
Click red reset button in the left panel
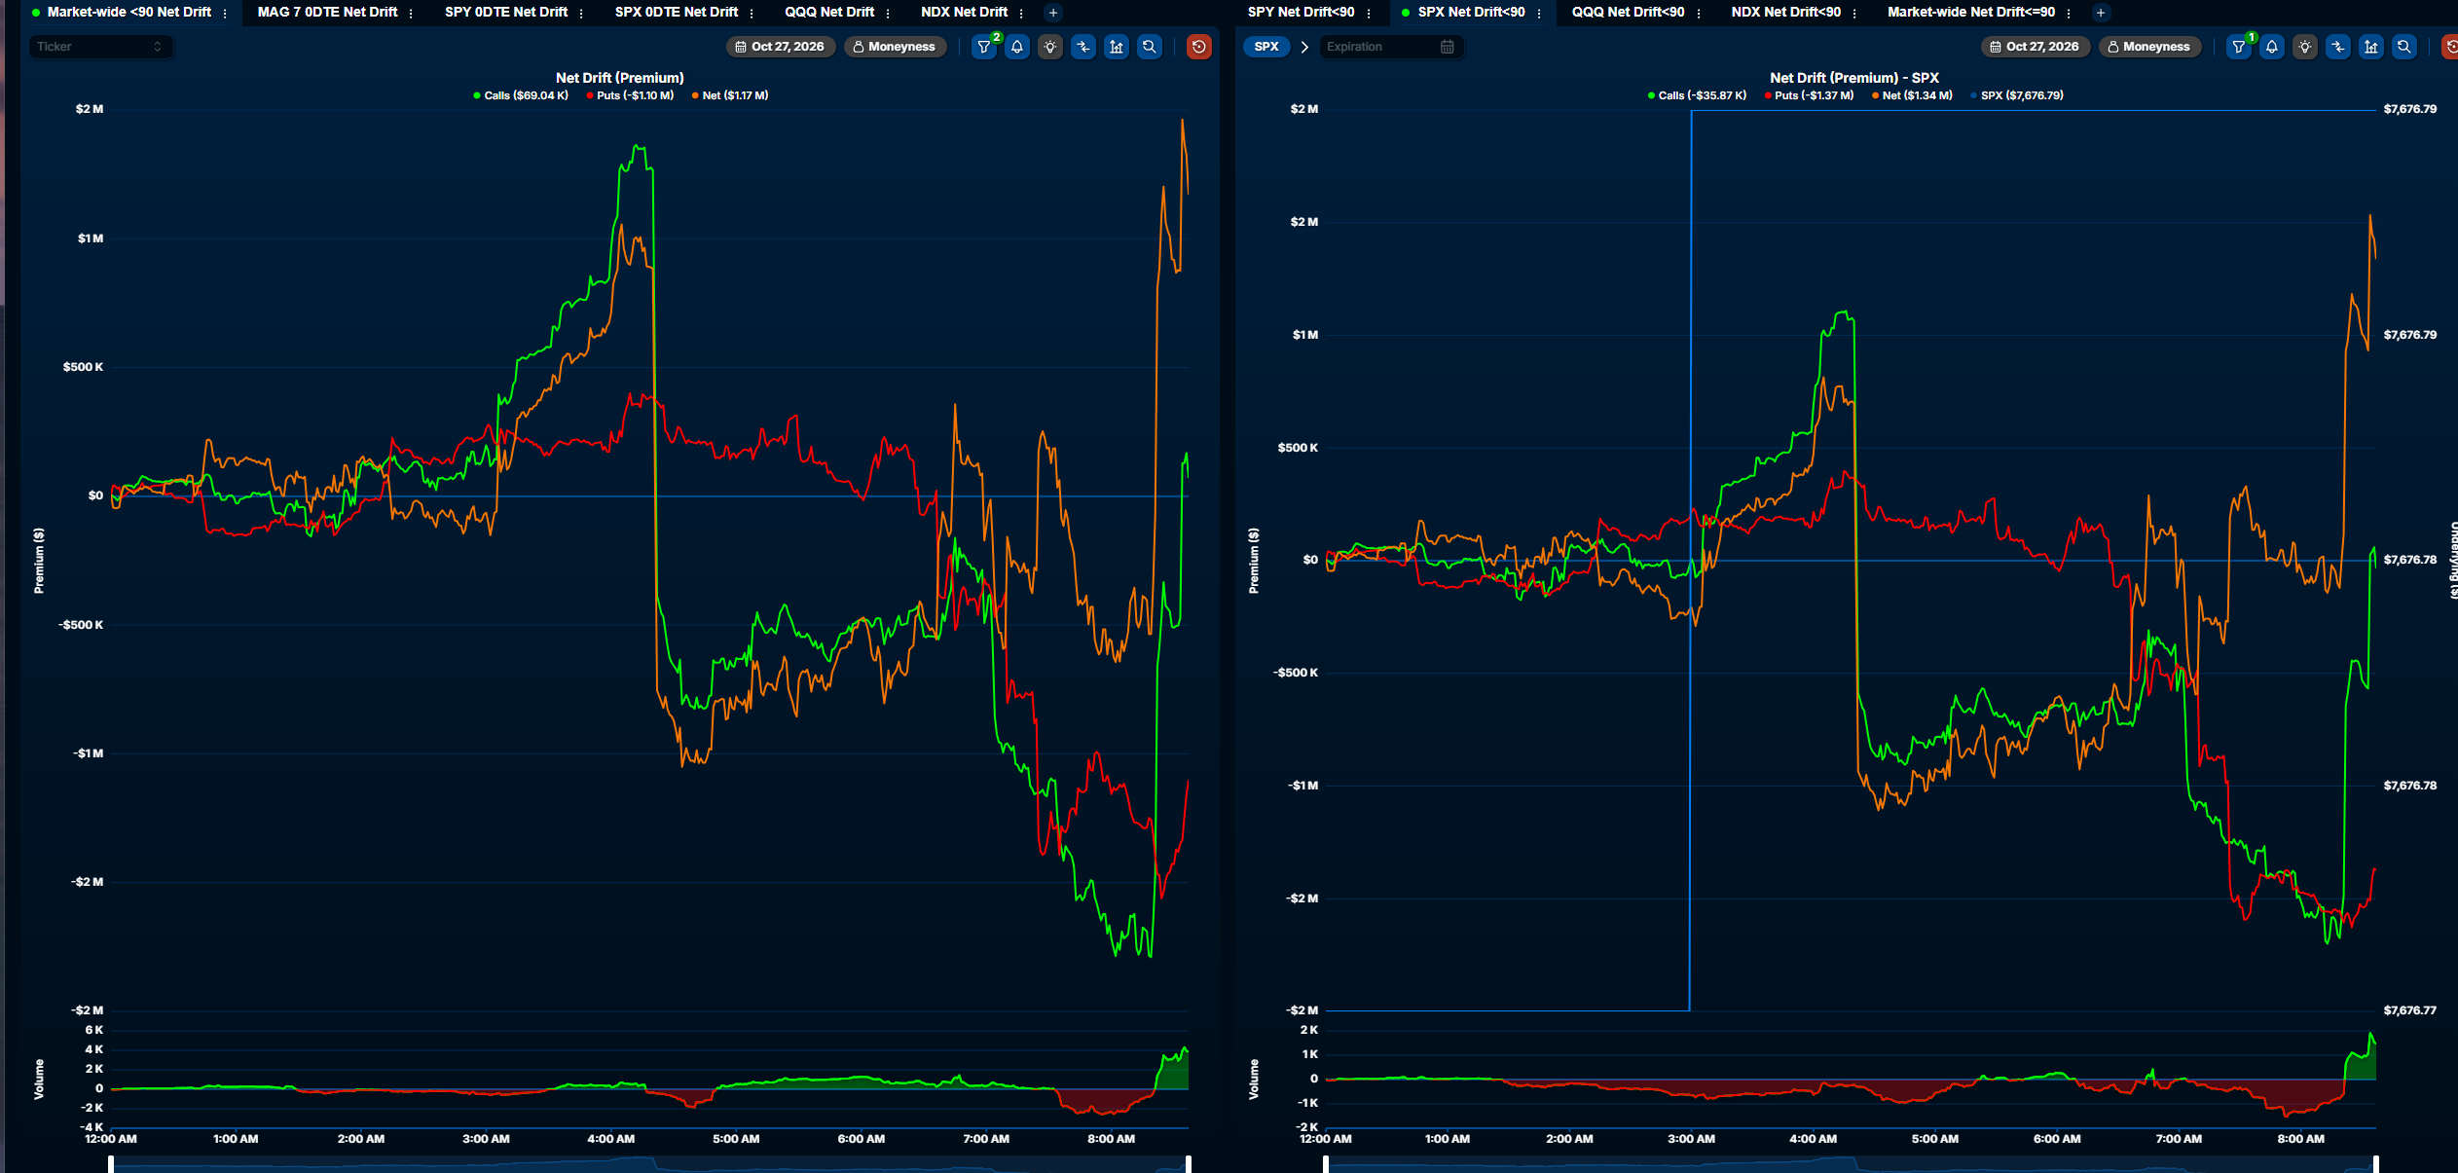(1199, 47)
